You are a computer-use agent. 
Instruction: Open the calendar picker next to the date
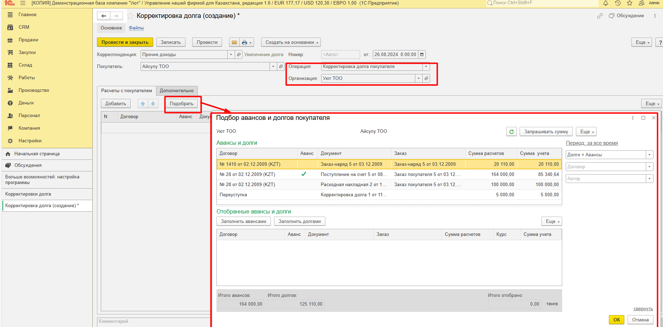point(422,55)
